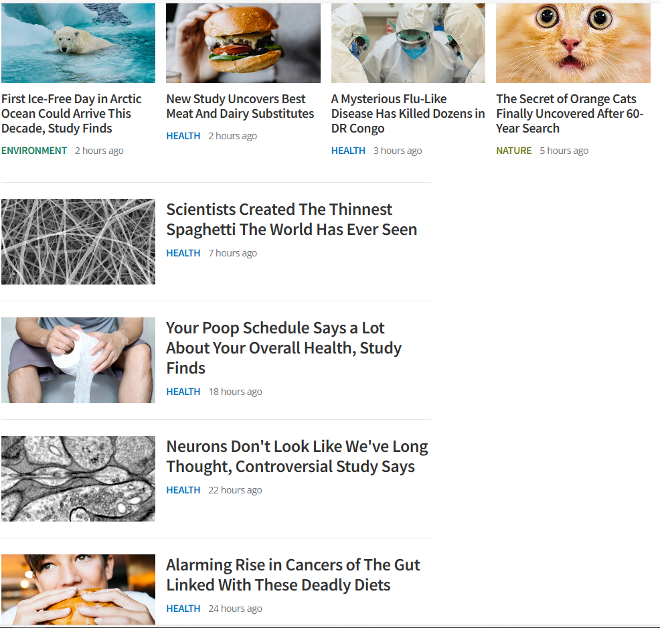Select the ENVIRONMENT category tag

click(34, 151)
